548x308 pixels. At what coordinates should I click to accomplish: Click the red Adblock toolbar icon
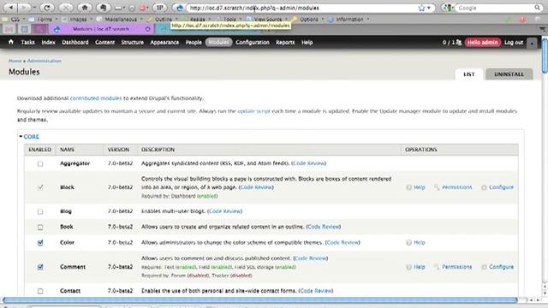coord(142,8)
